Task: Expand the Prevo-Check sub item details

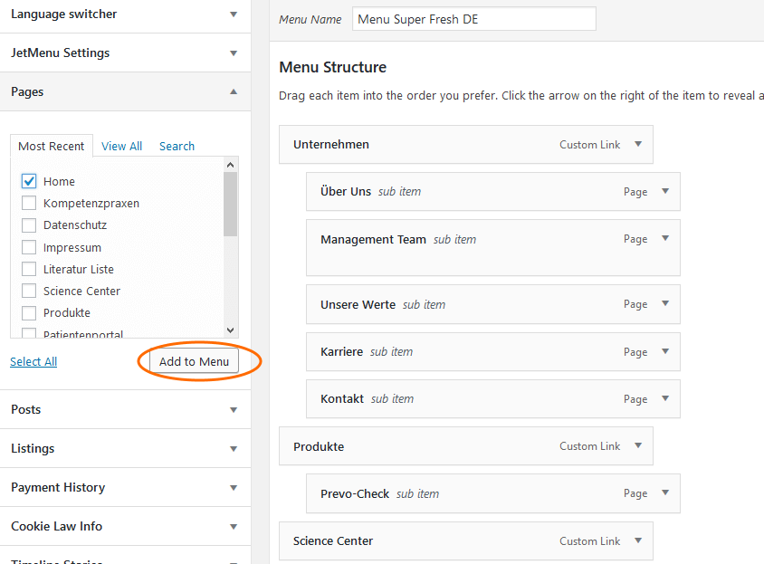Action: (664, 493)
